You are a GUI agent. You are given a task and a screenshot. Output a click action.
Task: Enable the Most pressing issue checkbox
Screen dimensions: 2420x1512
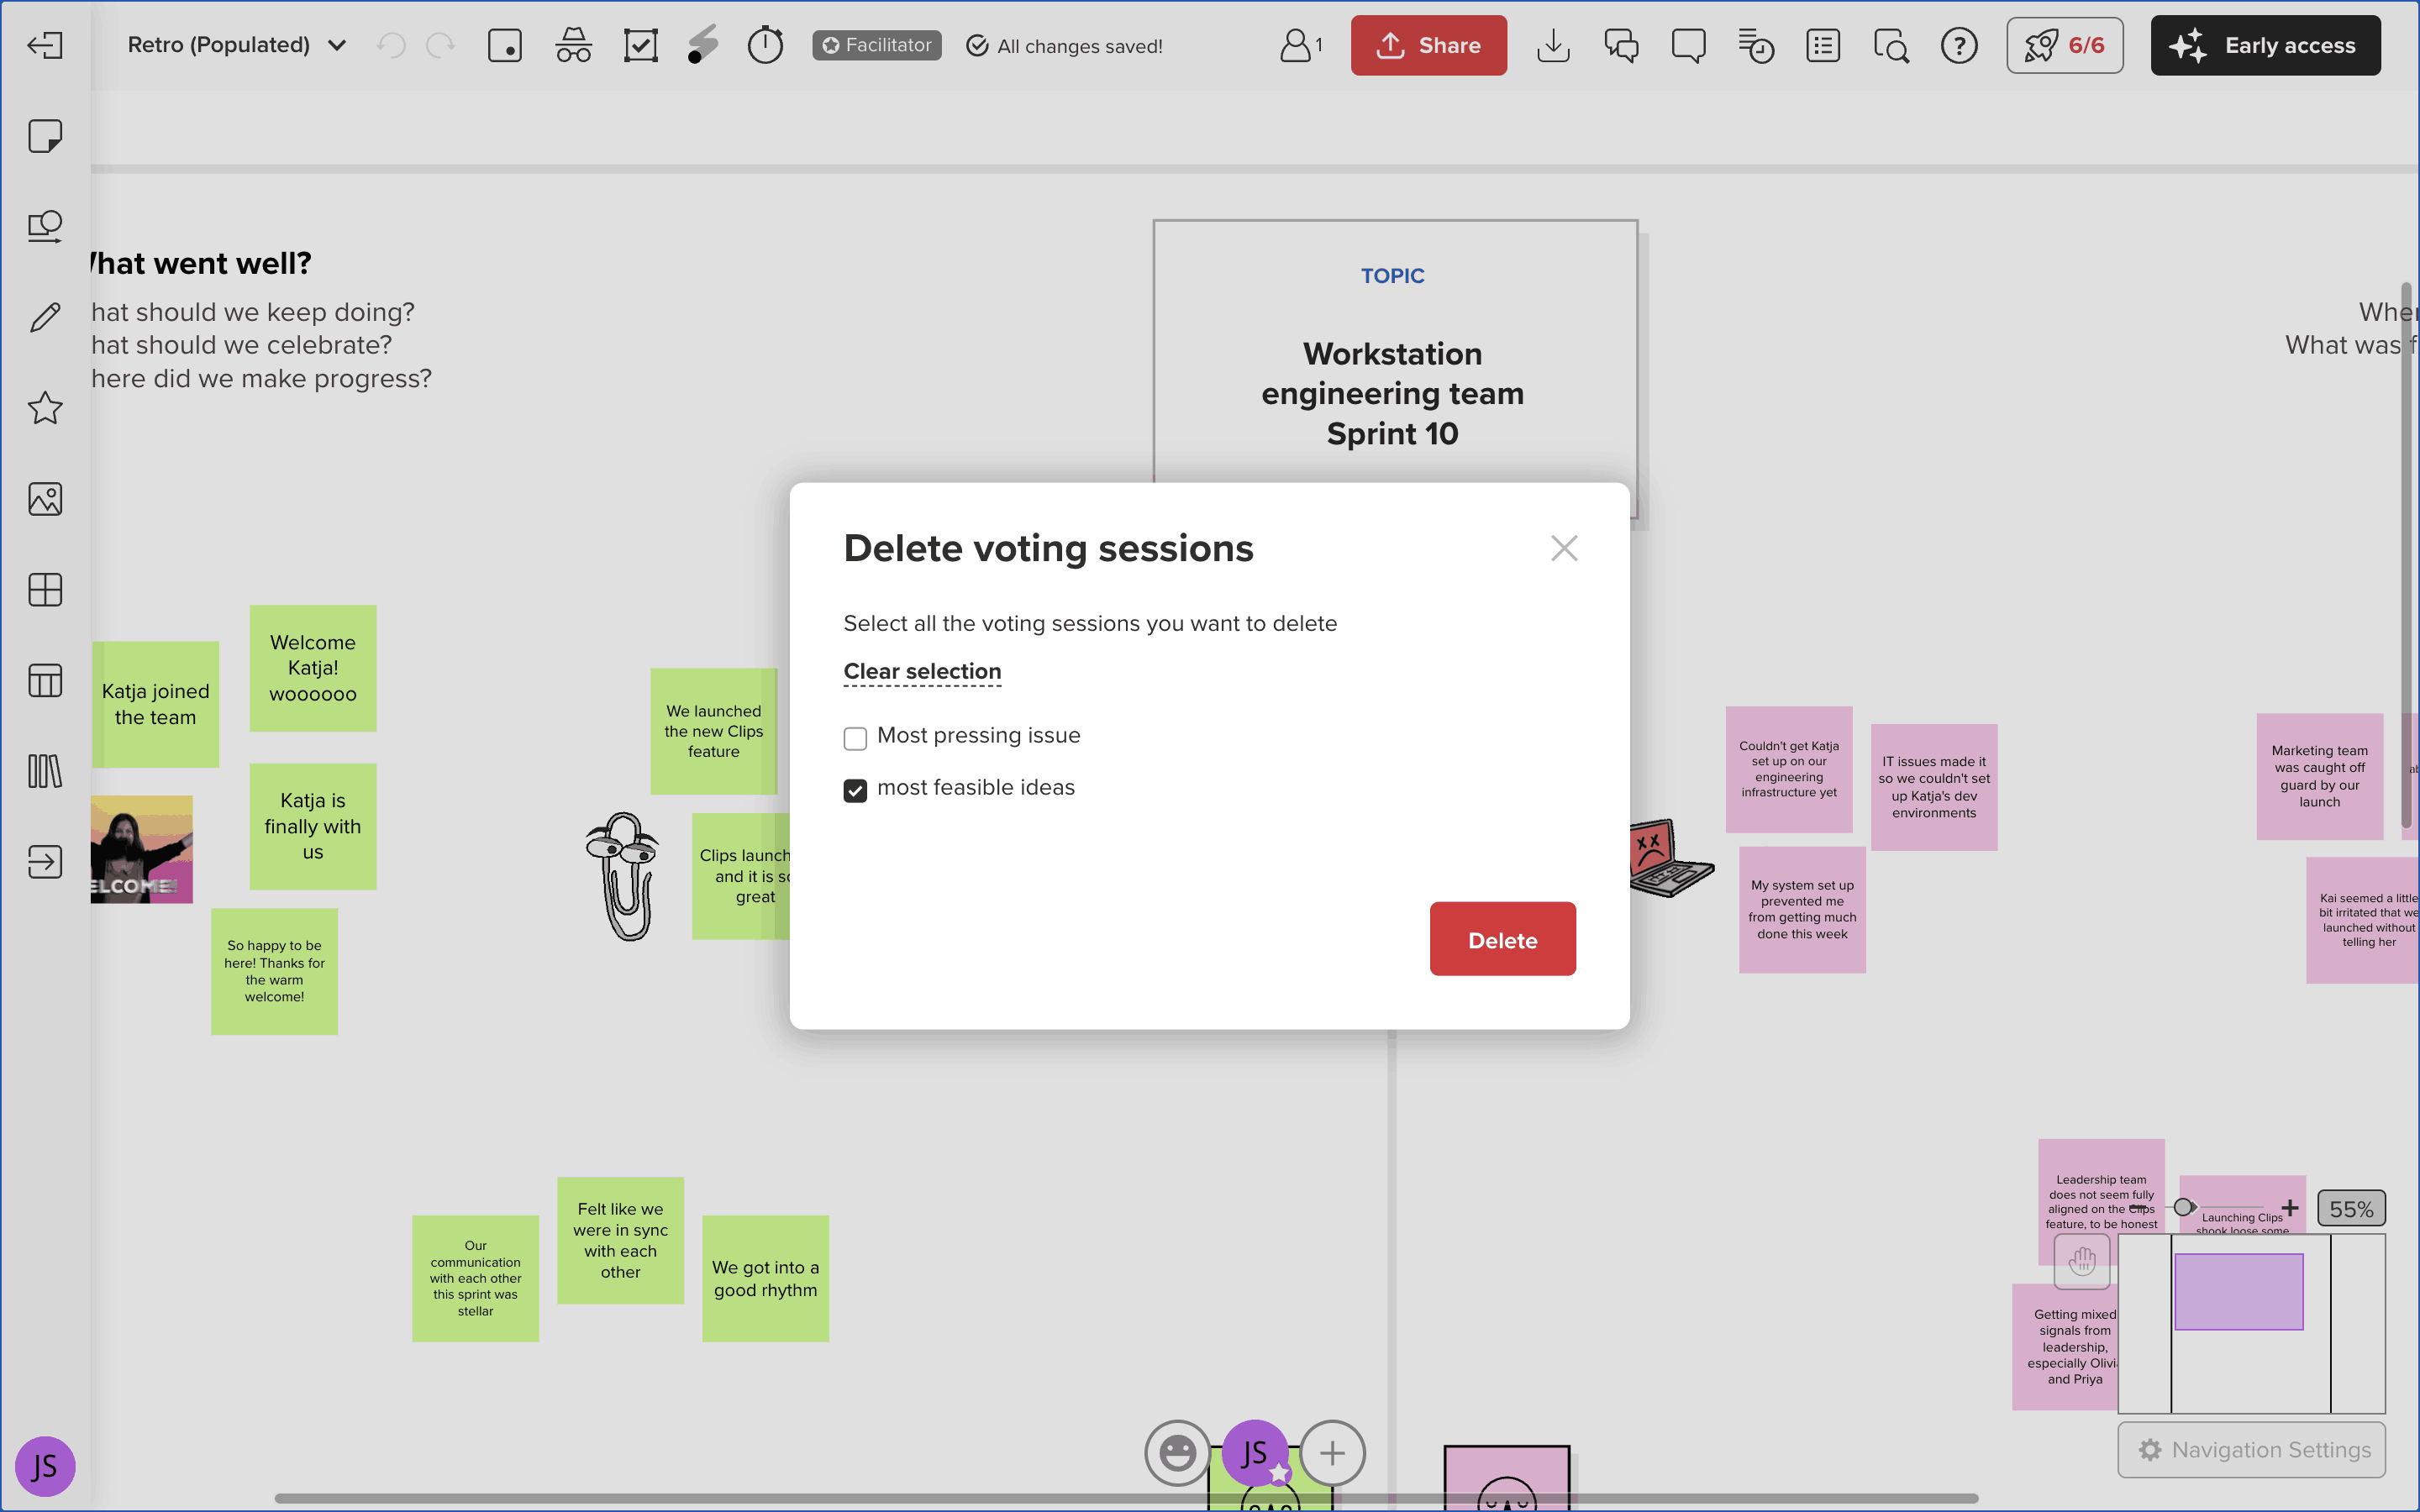[x=855, y=737]
